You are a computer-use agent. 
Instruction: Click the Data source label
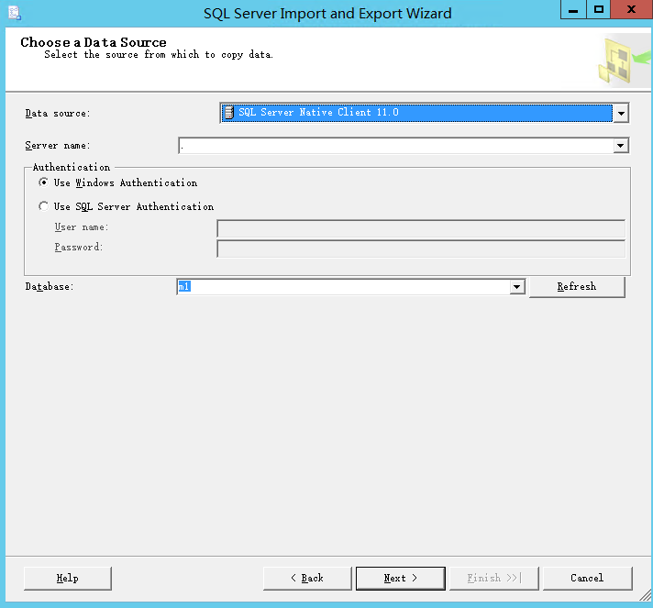pyautogui.click(x=58, y=114)
